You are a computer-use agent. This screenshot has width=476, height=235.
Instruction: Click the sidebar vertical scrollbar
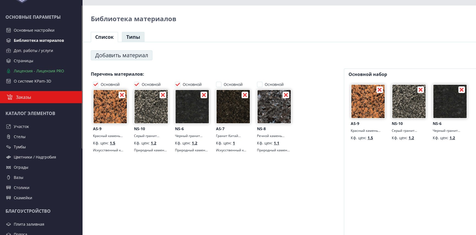(82, 77)
